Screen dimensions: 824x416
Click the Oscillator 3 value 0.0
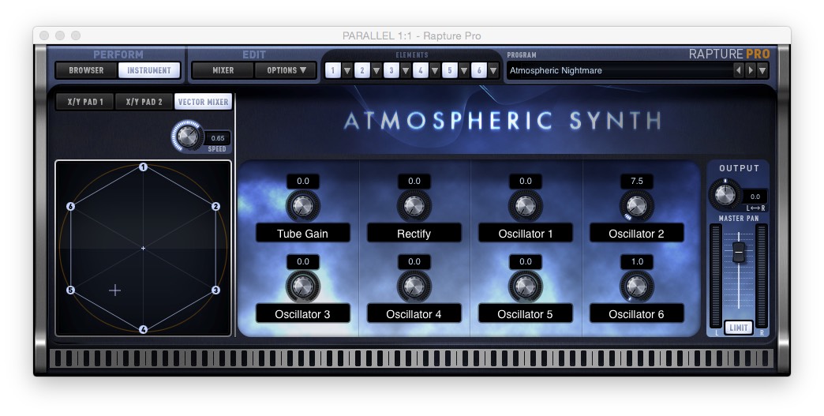[x=303, y=261]
